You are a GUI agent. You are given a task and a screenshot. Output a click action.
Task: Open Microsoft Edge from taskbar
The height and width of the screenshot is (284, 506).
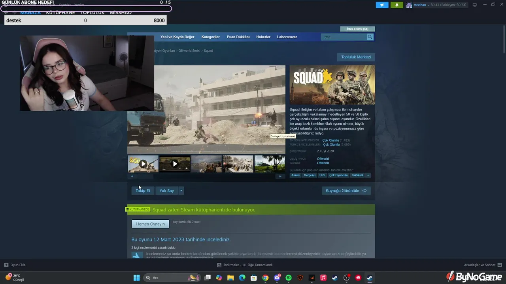[x=242, y=278]
